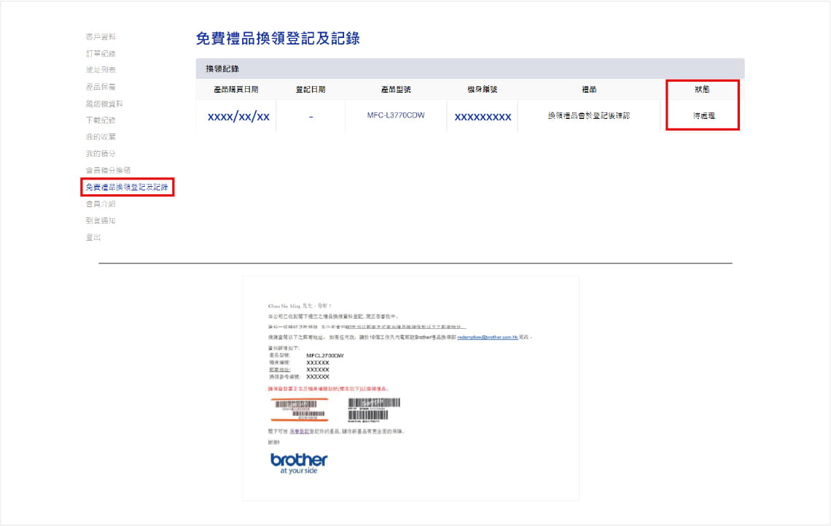The height and width of the screenshot is (526, 831).
Task: Open 我的收藏 page
Action: point(101,137)
